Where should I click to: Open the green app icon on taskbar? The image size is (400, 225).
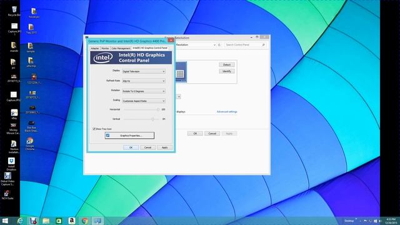pyautogui.click(x=59, y=221)
